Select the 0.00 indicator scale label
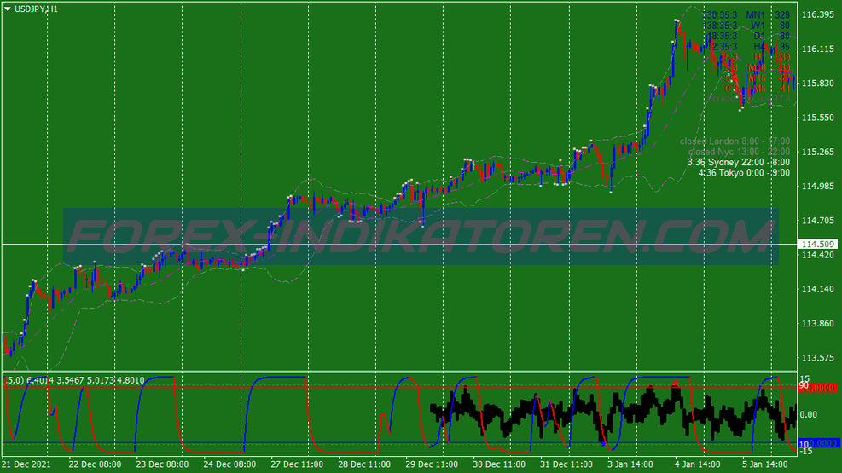 coord(809,414)
